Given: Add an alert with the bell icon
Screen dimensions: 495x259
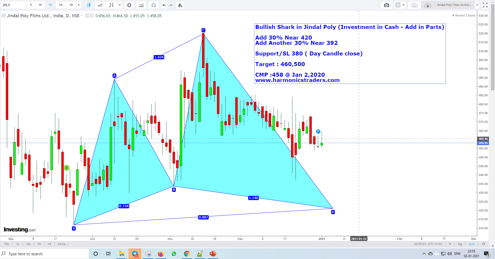Looking at the screenshot, I should click(180, 5).
